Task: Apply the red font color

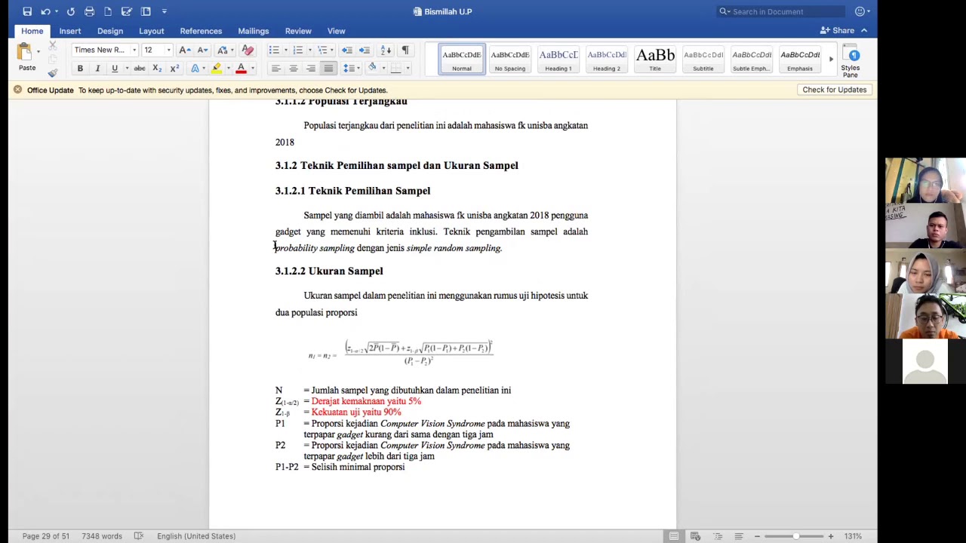Action: coord(241,69)
